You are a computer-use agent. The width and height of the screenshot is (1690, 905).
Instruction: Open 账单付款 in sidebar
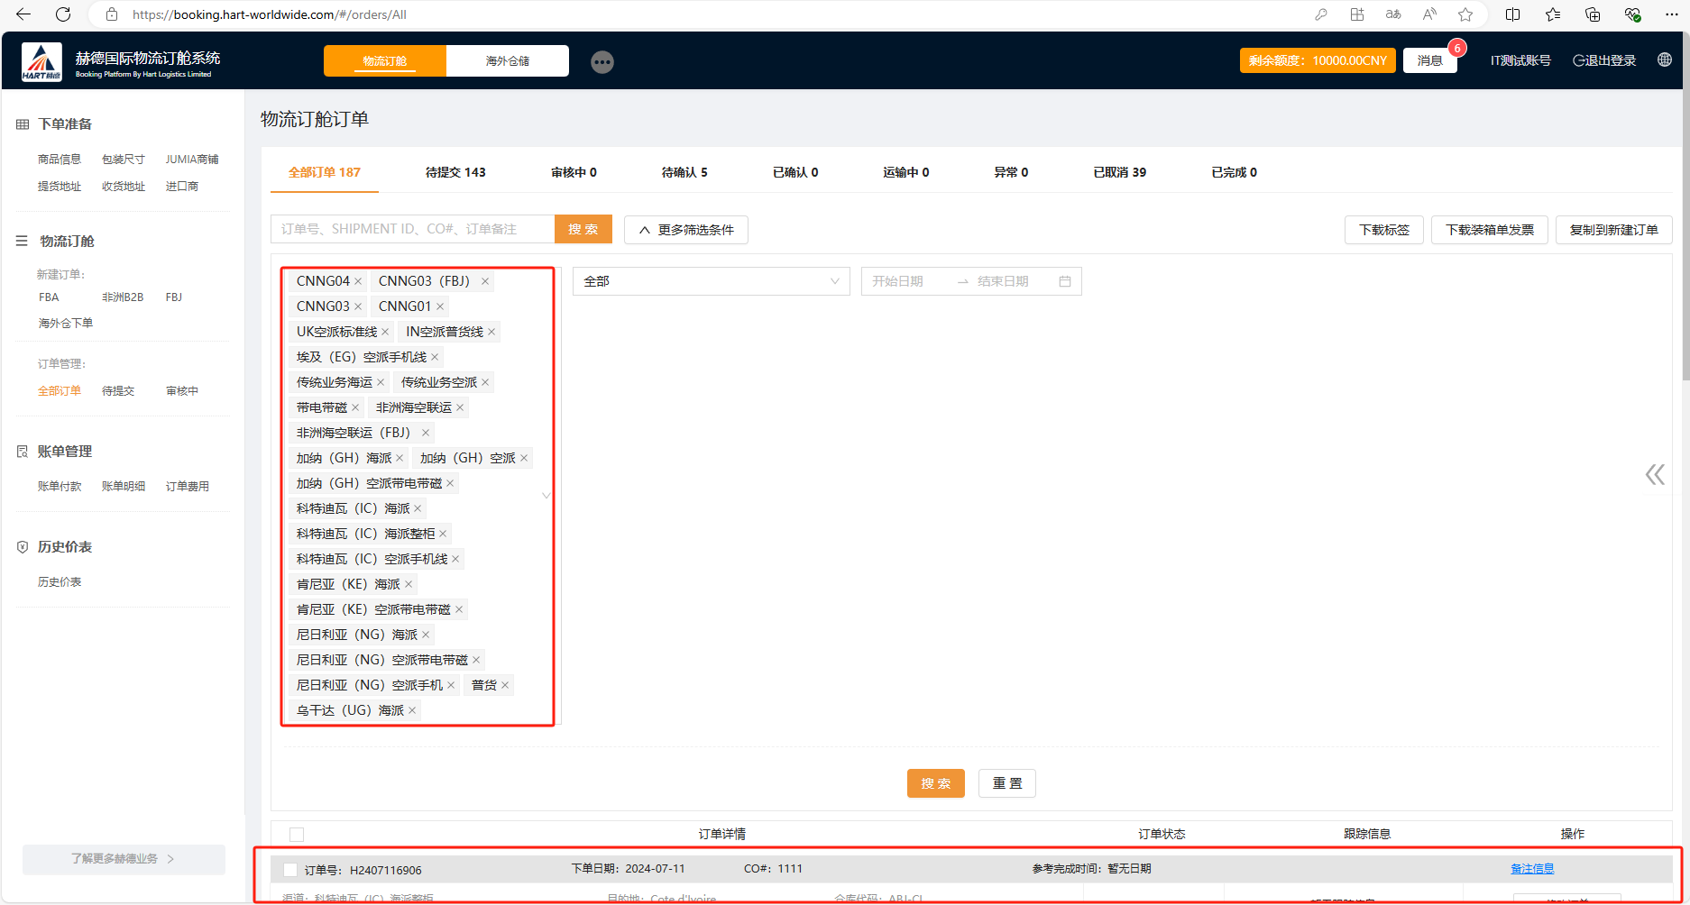point(60,486)
